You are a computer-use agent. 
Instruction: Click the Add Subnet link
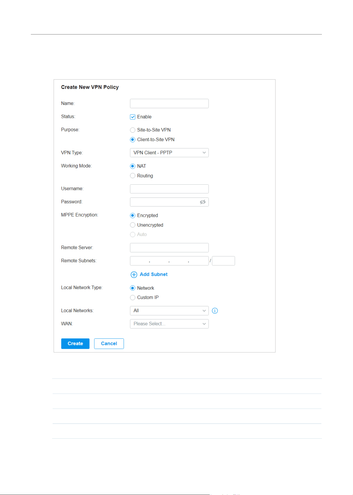pos(154,274)
